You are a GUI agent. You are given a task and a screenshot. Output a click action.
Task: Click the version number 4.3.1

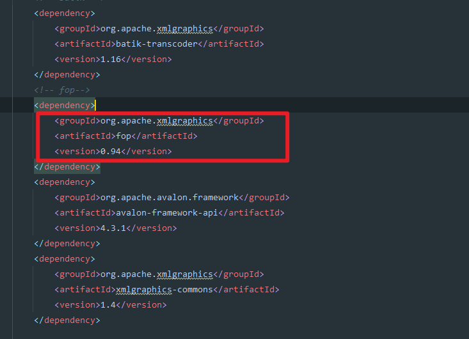tap(113, 228)
